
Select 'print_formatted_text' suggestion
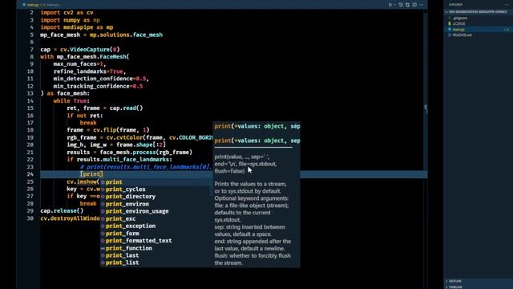pos(156,241)
